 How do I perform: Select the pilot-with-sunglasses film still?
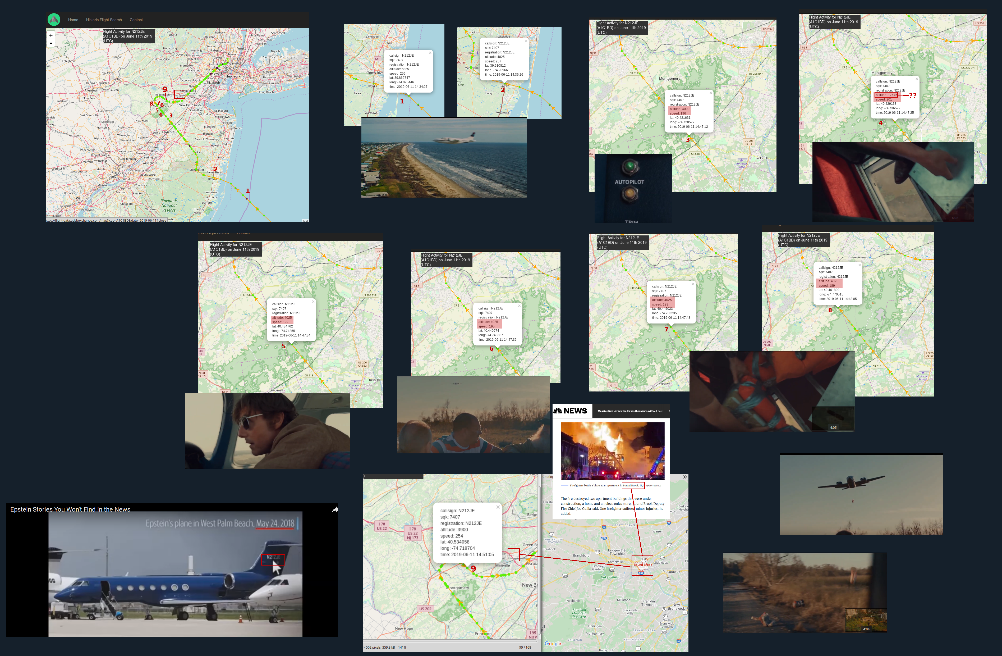pos(267,431)
